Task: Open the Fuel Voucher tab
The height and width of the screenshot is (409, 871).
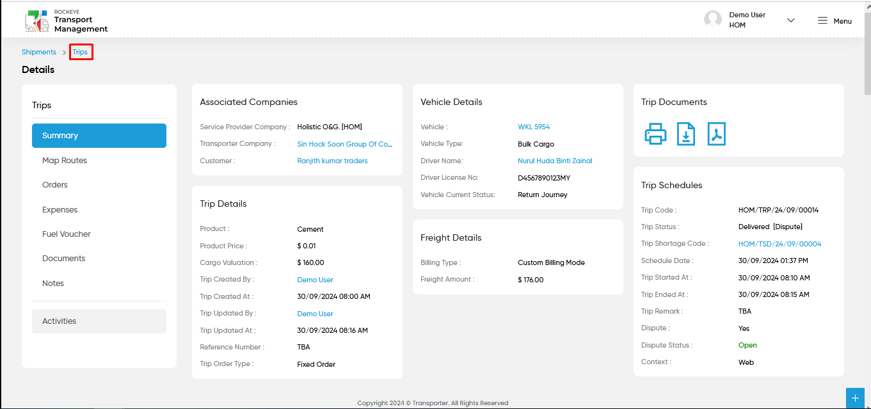Action: (99, 234)
